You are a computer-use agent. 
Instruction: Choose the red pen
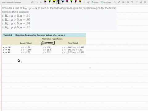coord(76,2)
